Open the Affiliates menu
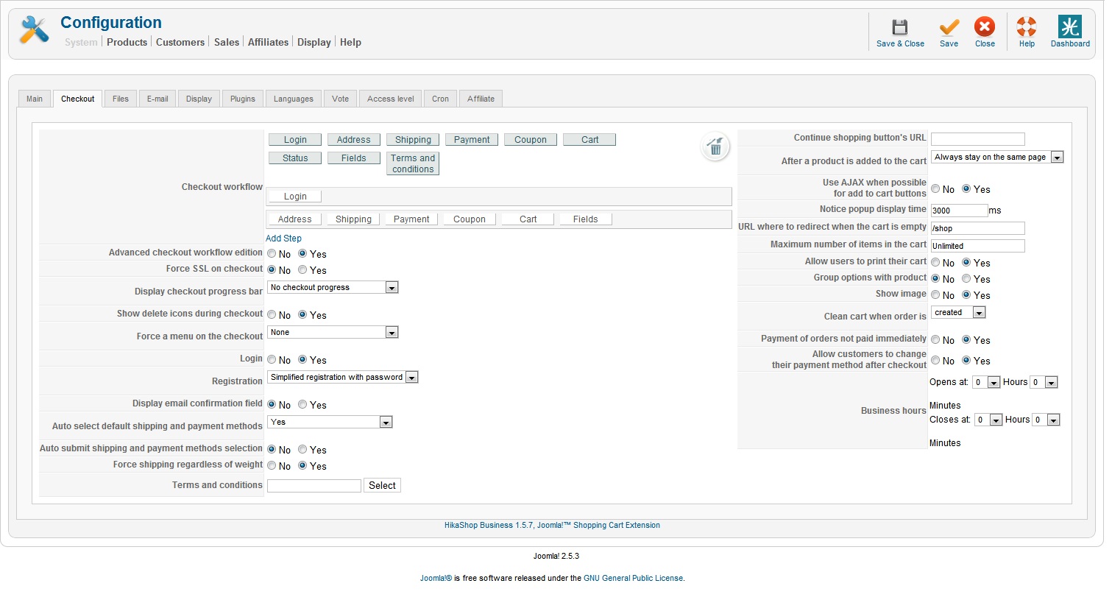Viewport: 1112px width, 600px height. (268, 43)
